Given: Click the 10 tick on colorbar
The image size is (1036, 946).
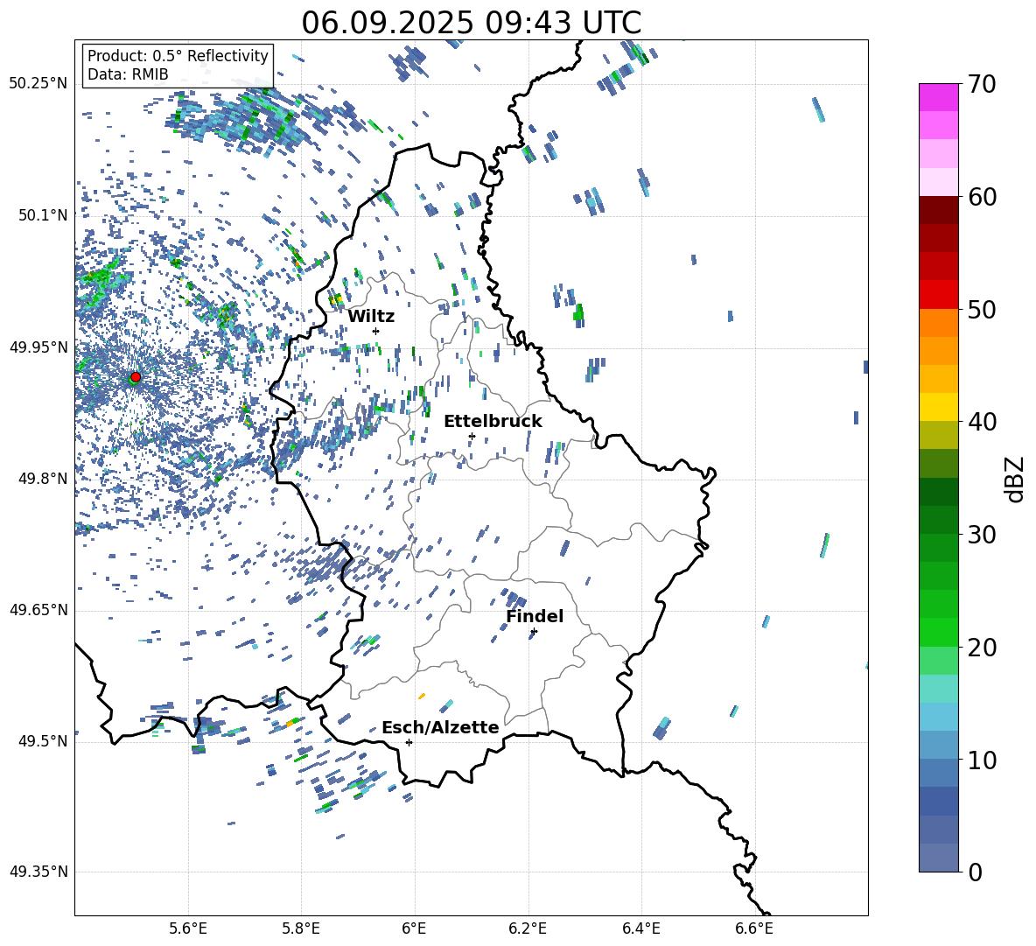Looking at the screenshot, I should [x=982, y=760].
